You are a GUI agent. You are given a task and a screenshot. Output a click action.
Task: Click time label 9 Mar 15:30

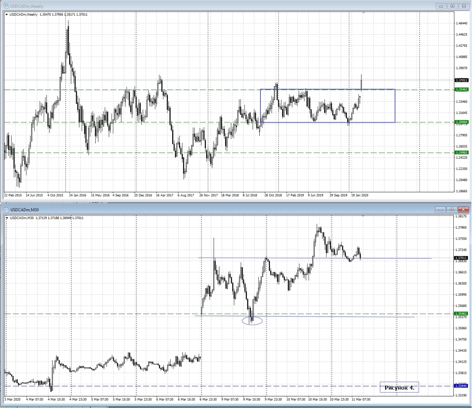click(x=252, y=399)
